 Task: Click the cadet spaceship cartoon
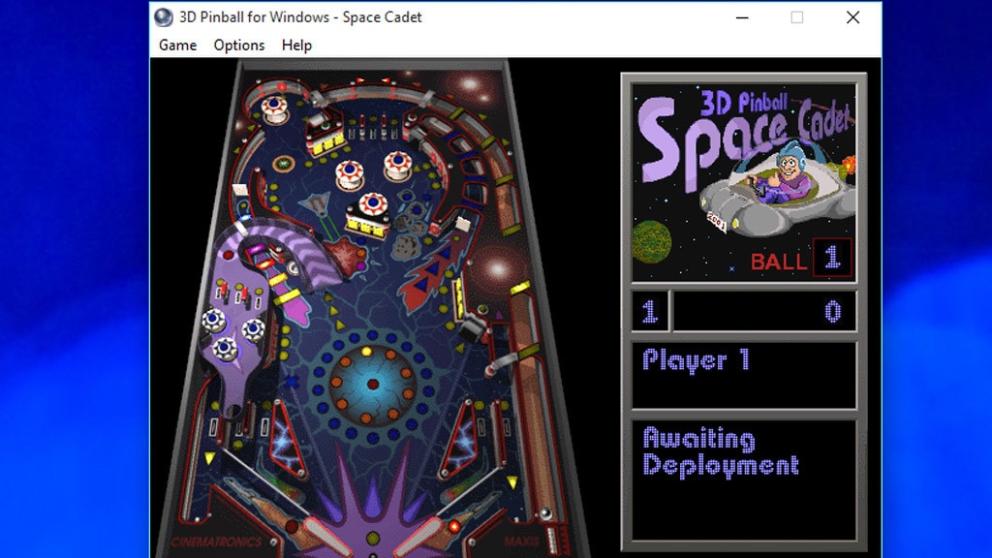point(776,188)
